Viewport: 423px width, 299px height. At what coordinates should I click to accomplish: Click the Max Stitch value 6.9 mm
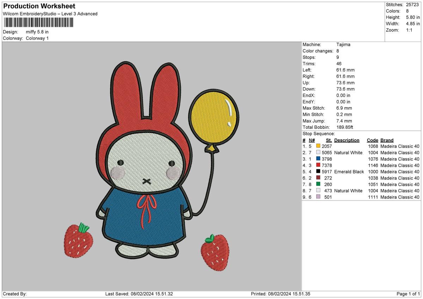[344, 108]
